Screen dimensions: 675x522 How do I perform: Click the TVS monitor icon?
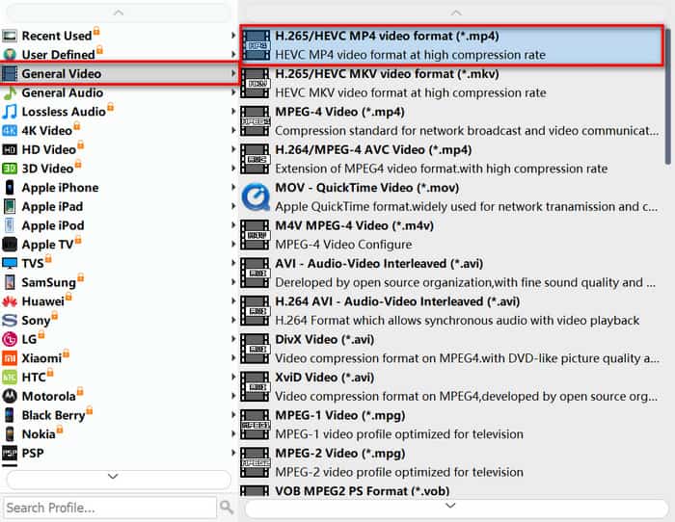point(10,263)
